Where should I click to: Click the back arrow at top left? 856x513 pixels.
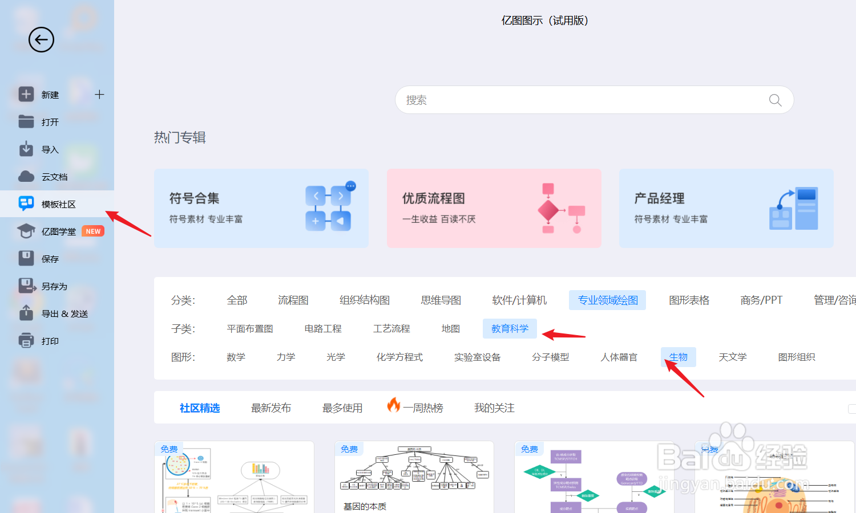tap(41, 40)
